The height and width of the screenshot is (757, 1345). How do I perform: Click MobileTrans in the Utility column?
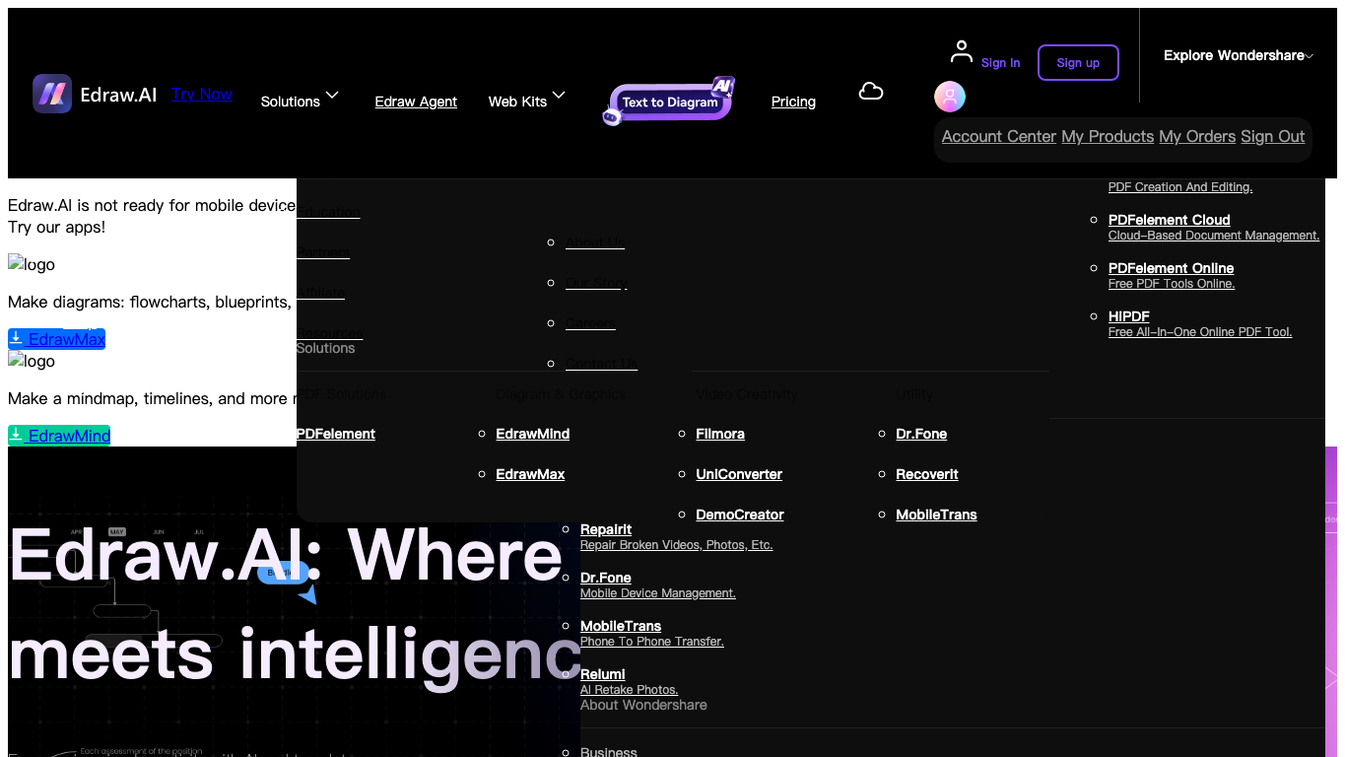pyautogui.click(x=936, y=515)
